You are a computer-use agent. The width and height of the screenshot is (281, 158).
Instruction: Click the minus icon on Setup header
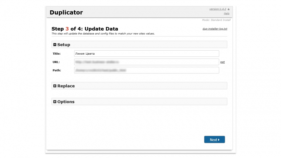(55, 45)
